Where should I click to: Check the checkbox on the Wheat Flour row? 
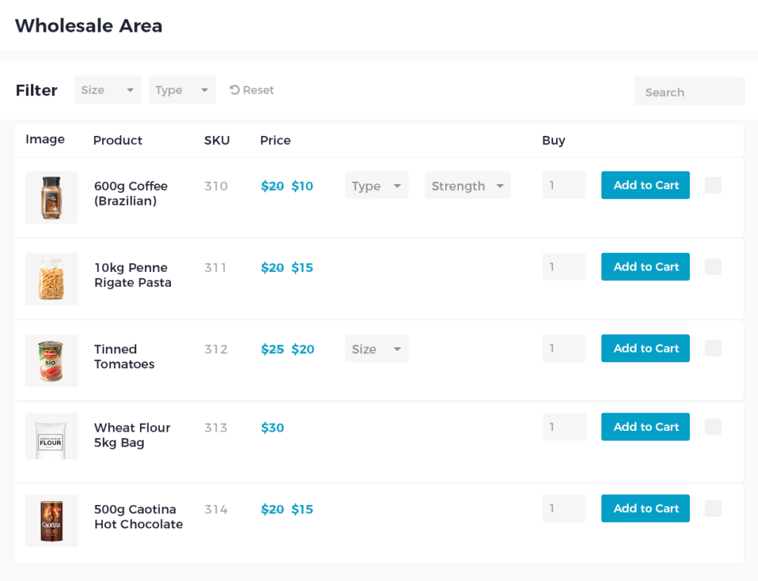point(712,427)
